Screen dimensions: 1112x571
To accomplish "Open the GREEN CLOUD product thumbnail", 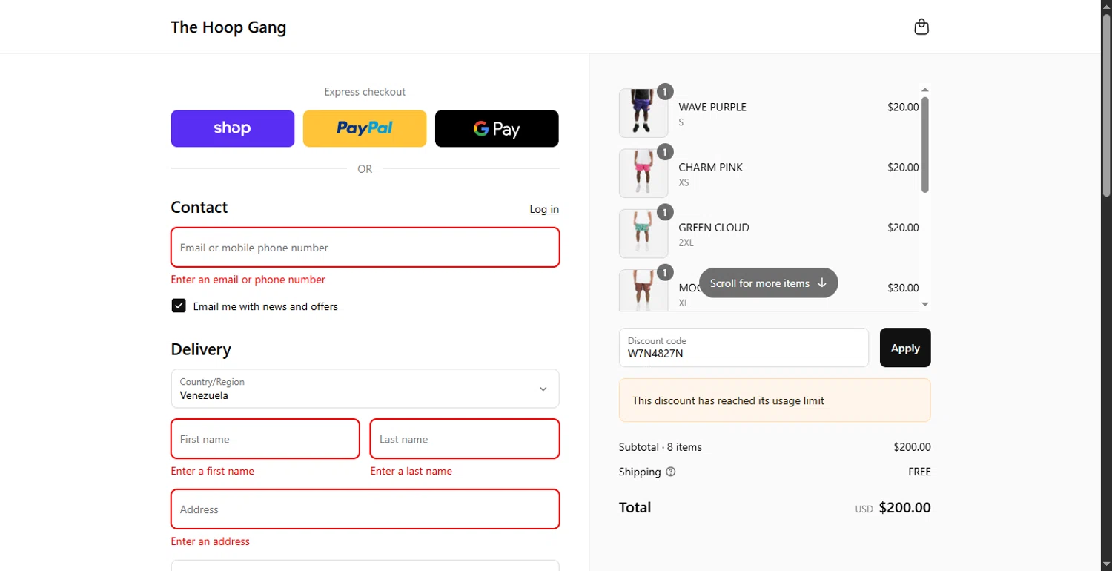I will coord(643,234).
